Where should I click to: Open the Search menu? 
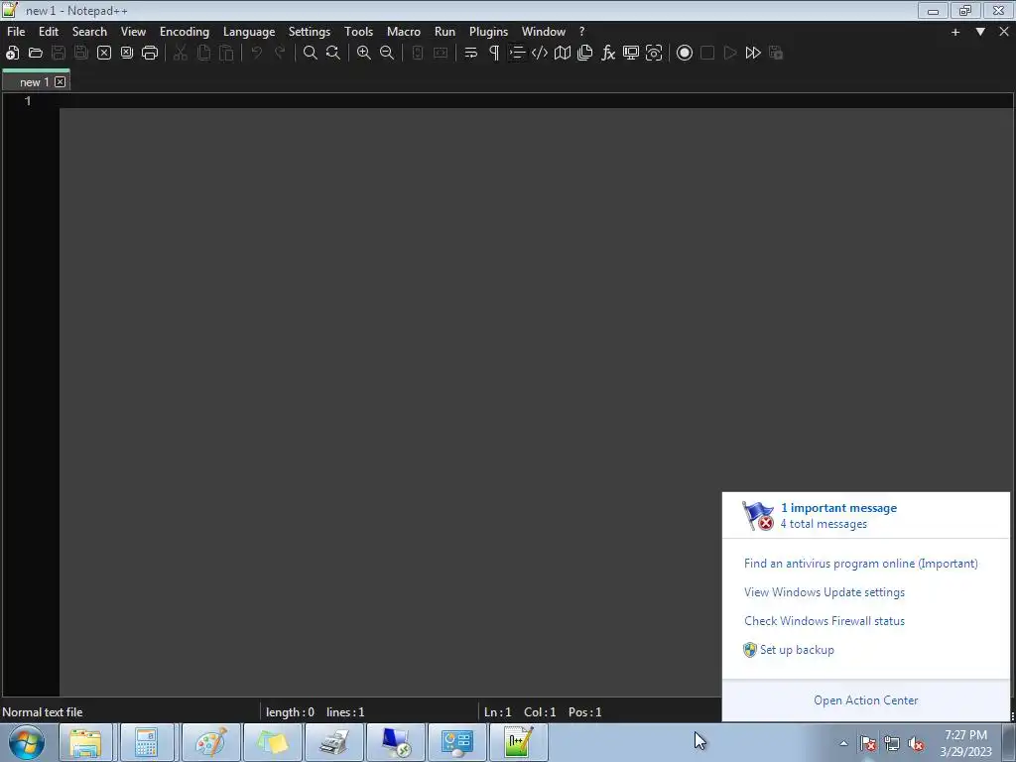pyautogui.click(x=89, y=32)
